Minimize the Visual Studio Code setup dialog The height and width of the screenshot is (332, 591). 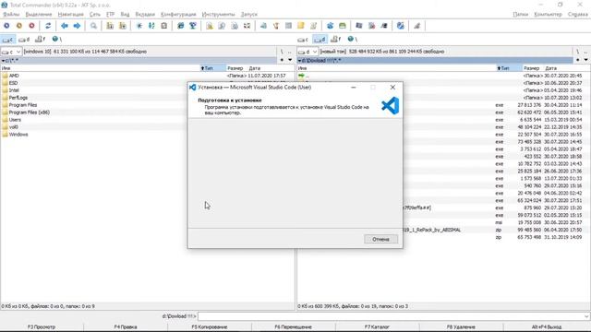[x=353, y=88]
